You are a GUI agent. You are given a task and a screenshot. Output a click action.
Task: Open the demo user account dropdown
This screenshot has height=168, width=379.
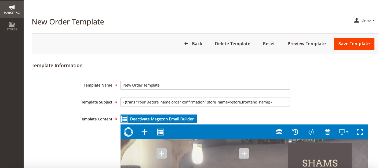coord(364,20)
